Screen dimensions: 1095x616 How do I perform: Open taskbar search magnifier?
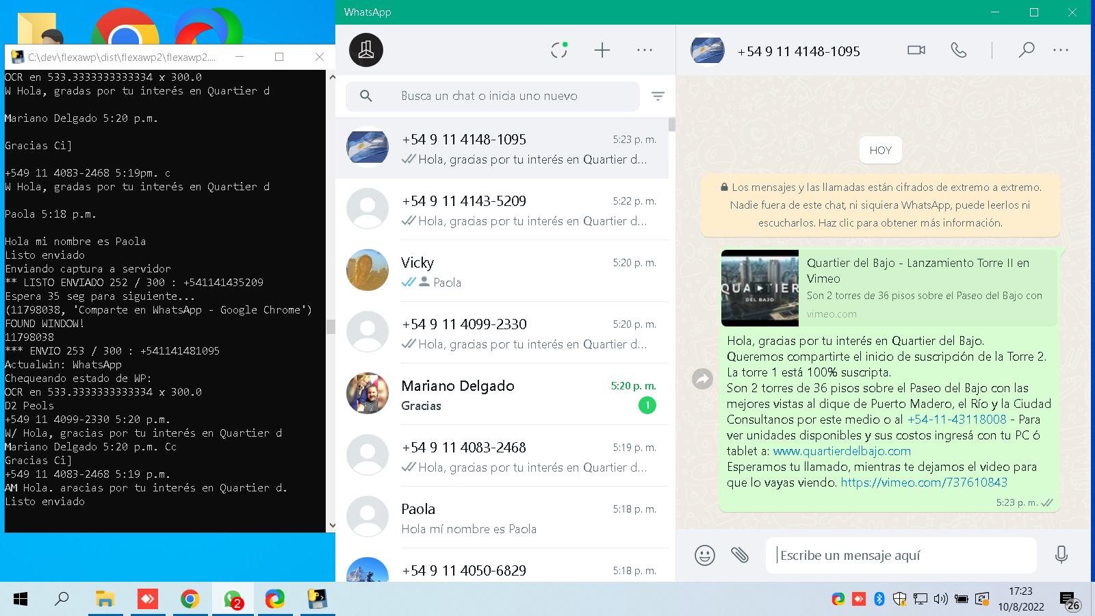(62, 600)
